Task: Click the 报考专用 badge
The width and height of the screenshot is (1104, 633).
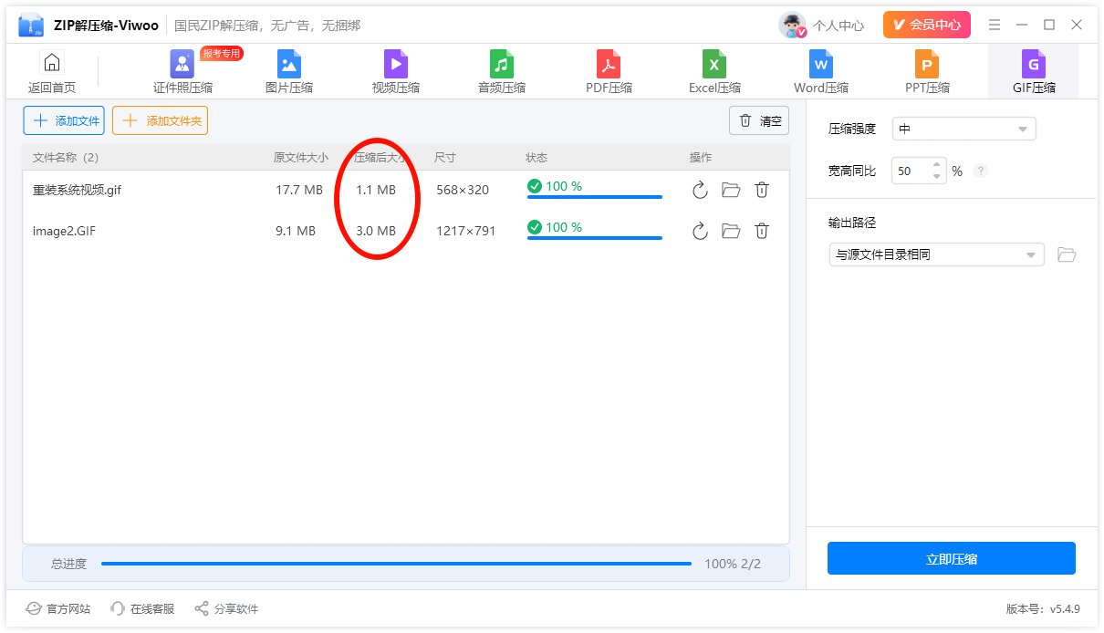Action: coord(222,54)
